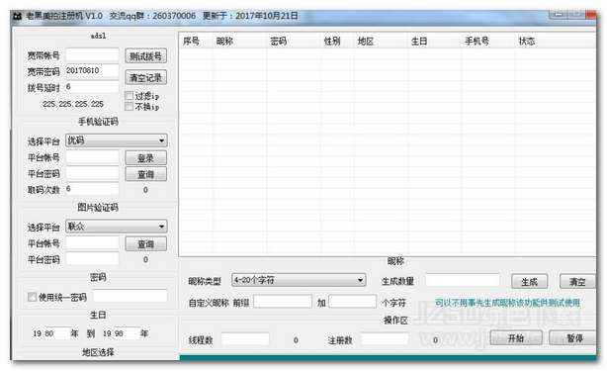Click the 清空 nickname button
Image resolution: width=607 pixels, height=371 pixels.
(x=577, y=282)
